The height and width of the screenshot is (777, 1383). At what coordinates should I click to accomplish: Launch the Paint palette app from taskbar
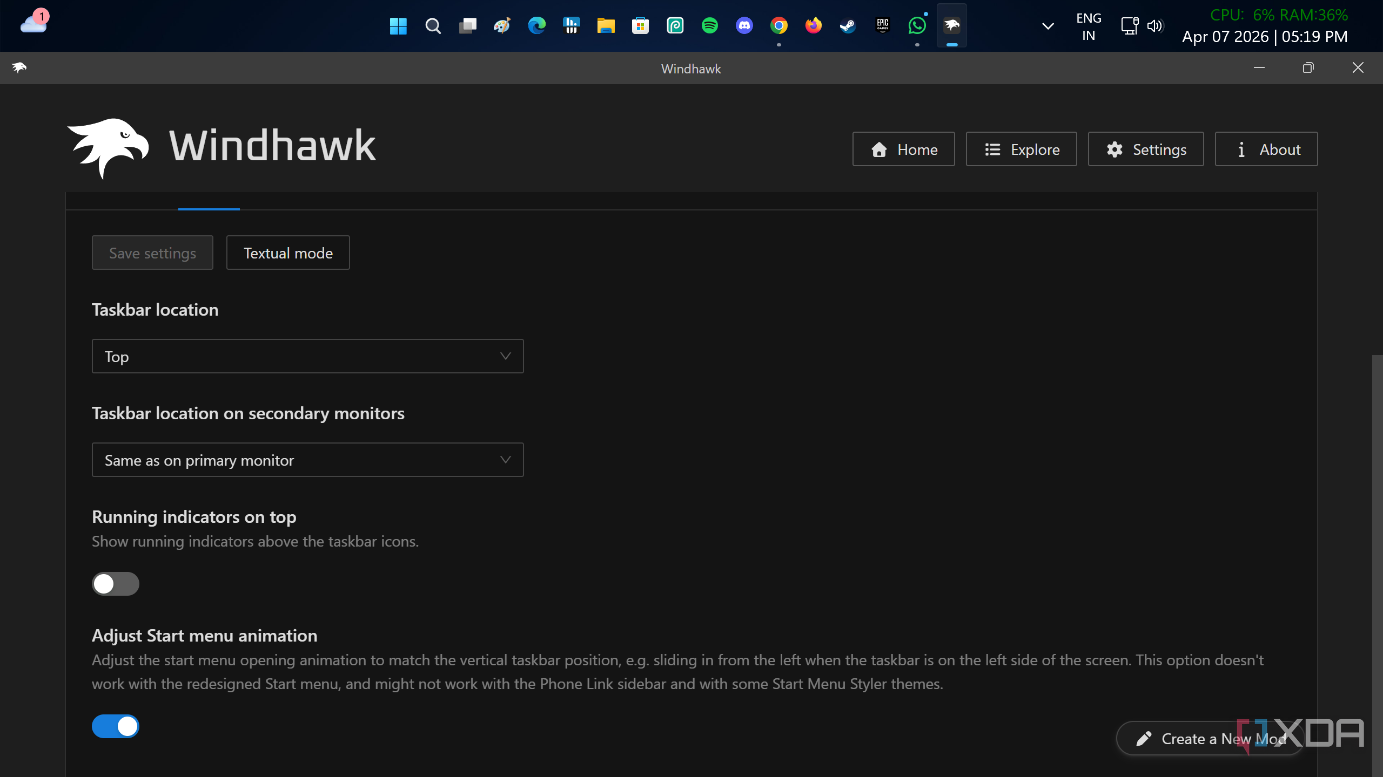tap(502, 26)
